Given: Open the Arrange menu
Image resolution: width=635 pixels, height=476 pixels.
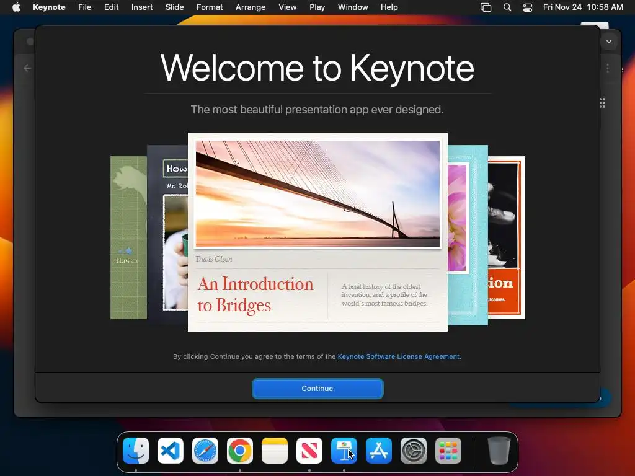Looking at the screenshot, I should pos(251,7).
